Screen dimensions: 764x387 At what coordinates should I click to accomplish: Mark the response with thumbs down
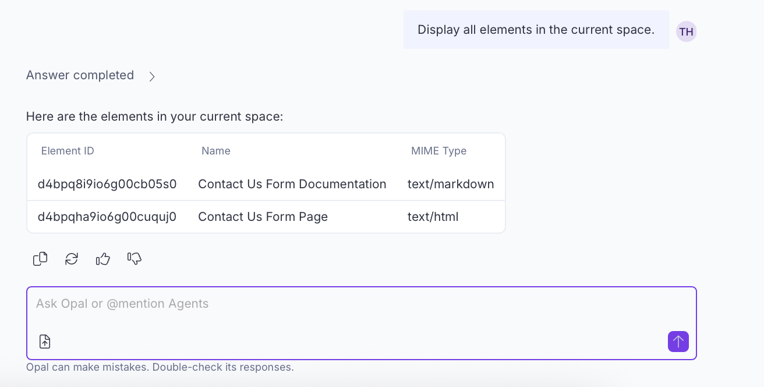(x=135, y=259)
